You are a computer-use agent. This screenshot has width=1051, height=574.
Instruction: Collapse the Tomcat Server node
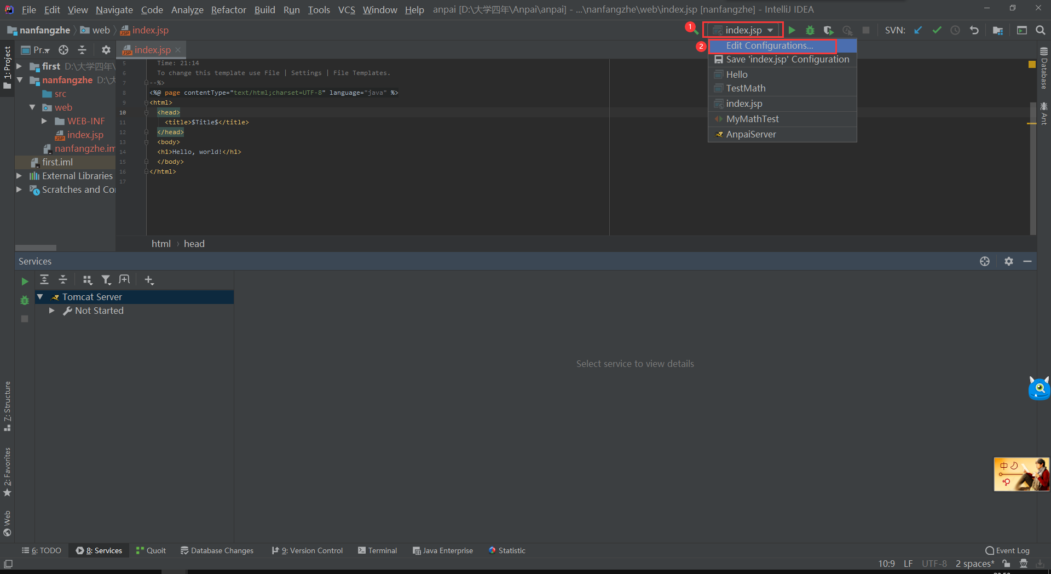click(40, 297)
